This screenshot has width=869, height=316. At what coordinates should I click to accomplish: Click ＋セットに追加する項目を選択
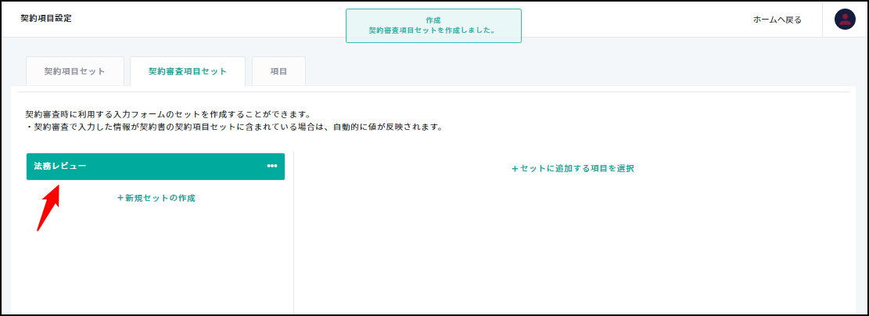point(573,168)
